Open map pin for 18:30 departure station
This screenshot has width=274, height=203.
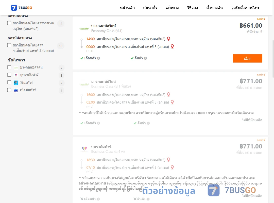(x=168, y=160)
